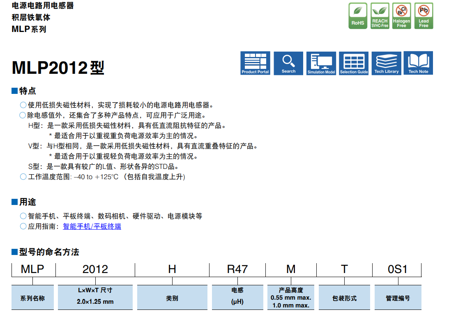This screenshot has width=449, height=314.
Task: Follow the 智能手机/平板终端 application guide link
Action: click(x=92, y=226)
